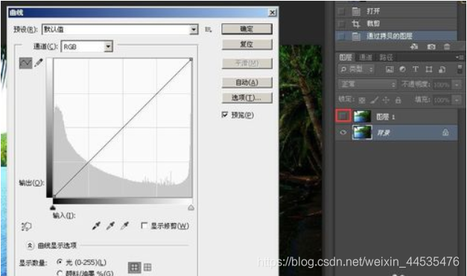Open the 类型 layer filter dropdown
The width and height of the screenshot is (467, 276).
pyautogui.click(x=357, y=69)
